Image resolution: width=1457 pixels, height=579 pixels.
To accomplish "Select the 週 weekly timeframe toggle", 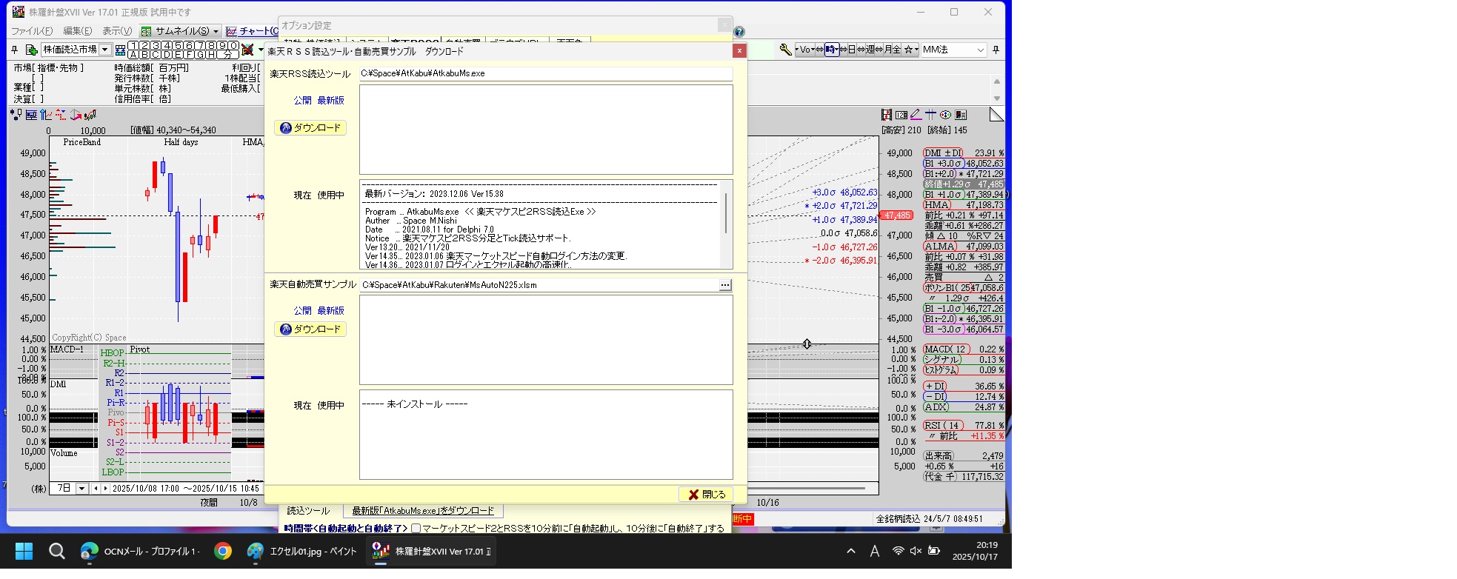I will tap(870, 50).
